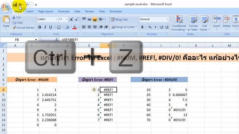The image size is (239, 134).
Task: Click the Percent Style icon
Action: (x=150, y=27)
